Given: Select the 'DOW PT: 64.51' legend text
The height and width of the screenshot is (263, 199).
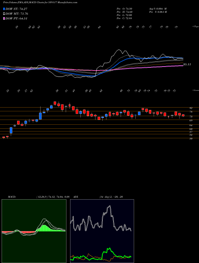Looking at the screenshot, I should coord(16,18).
